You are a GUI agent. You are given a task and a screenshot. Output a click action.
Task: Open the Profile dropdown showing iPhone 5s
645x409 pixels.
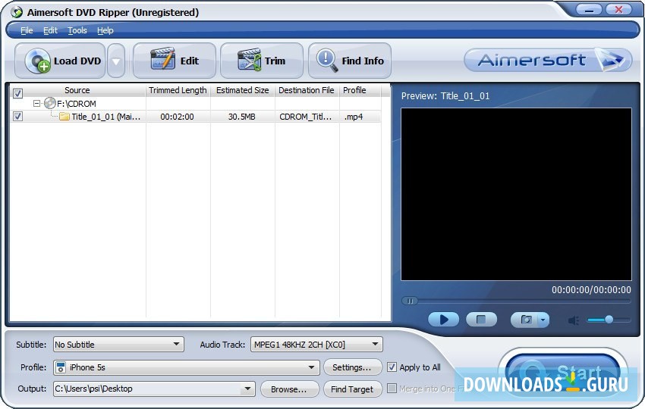187,367
